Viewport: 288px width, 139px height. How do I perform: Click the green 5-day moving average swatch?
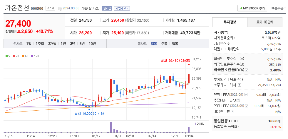click(x=6, y=56)
